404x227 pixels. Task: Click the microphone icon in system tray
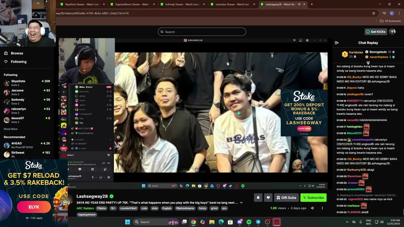(x=360, y=222)
